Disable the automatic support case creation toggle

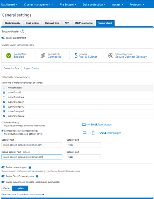click(x=3, y=182)
